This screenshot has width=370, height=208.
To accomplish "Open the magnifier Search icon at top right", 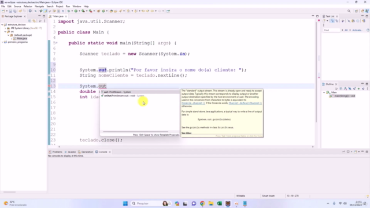I will pos(349,11).
